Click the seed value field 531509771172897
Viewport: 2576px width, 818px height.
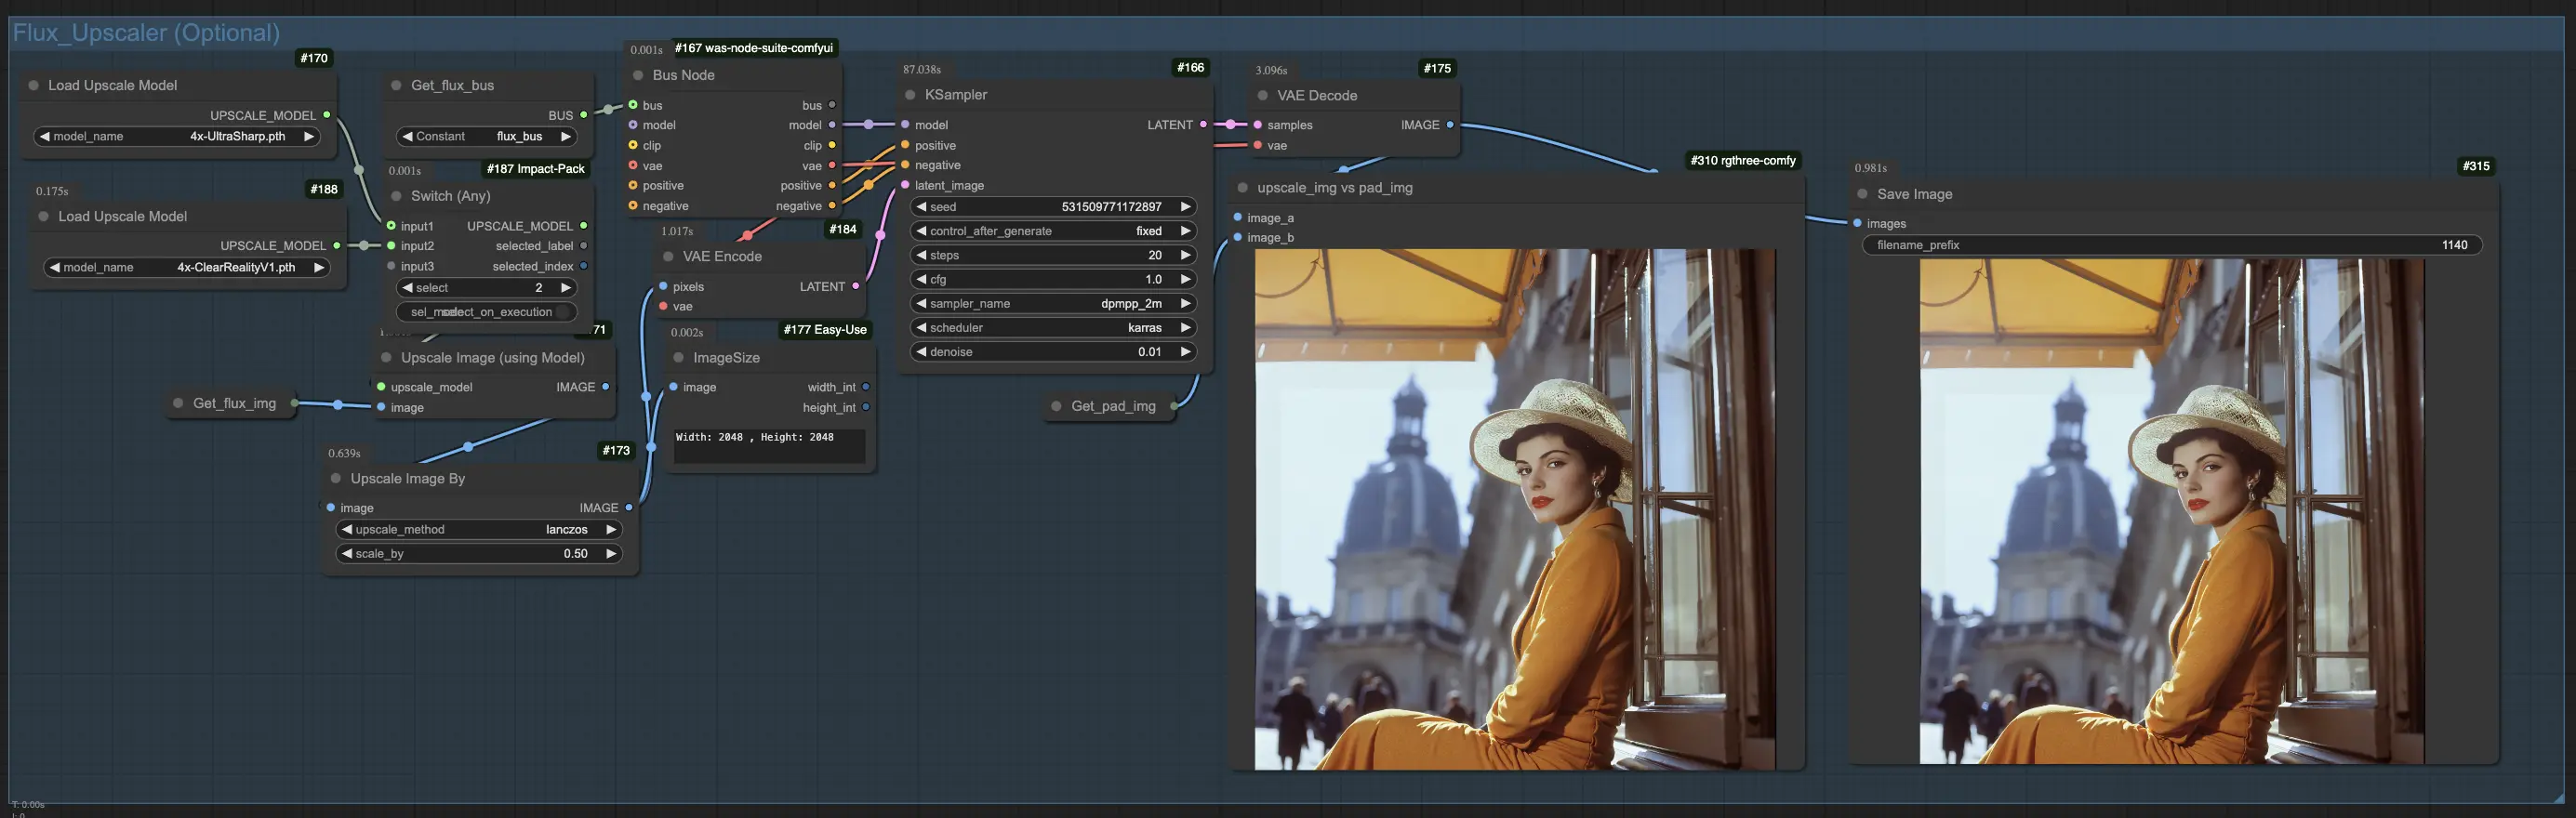(x=1055, y=207)
